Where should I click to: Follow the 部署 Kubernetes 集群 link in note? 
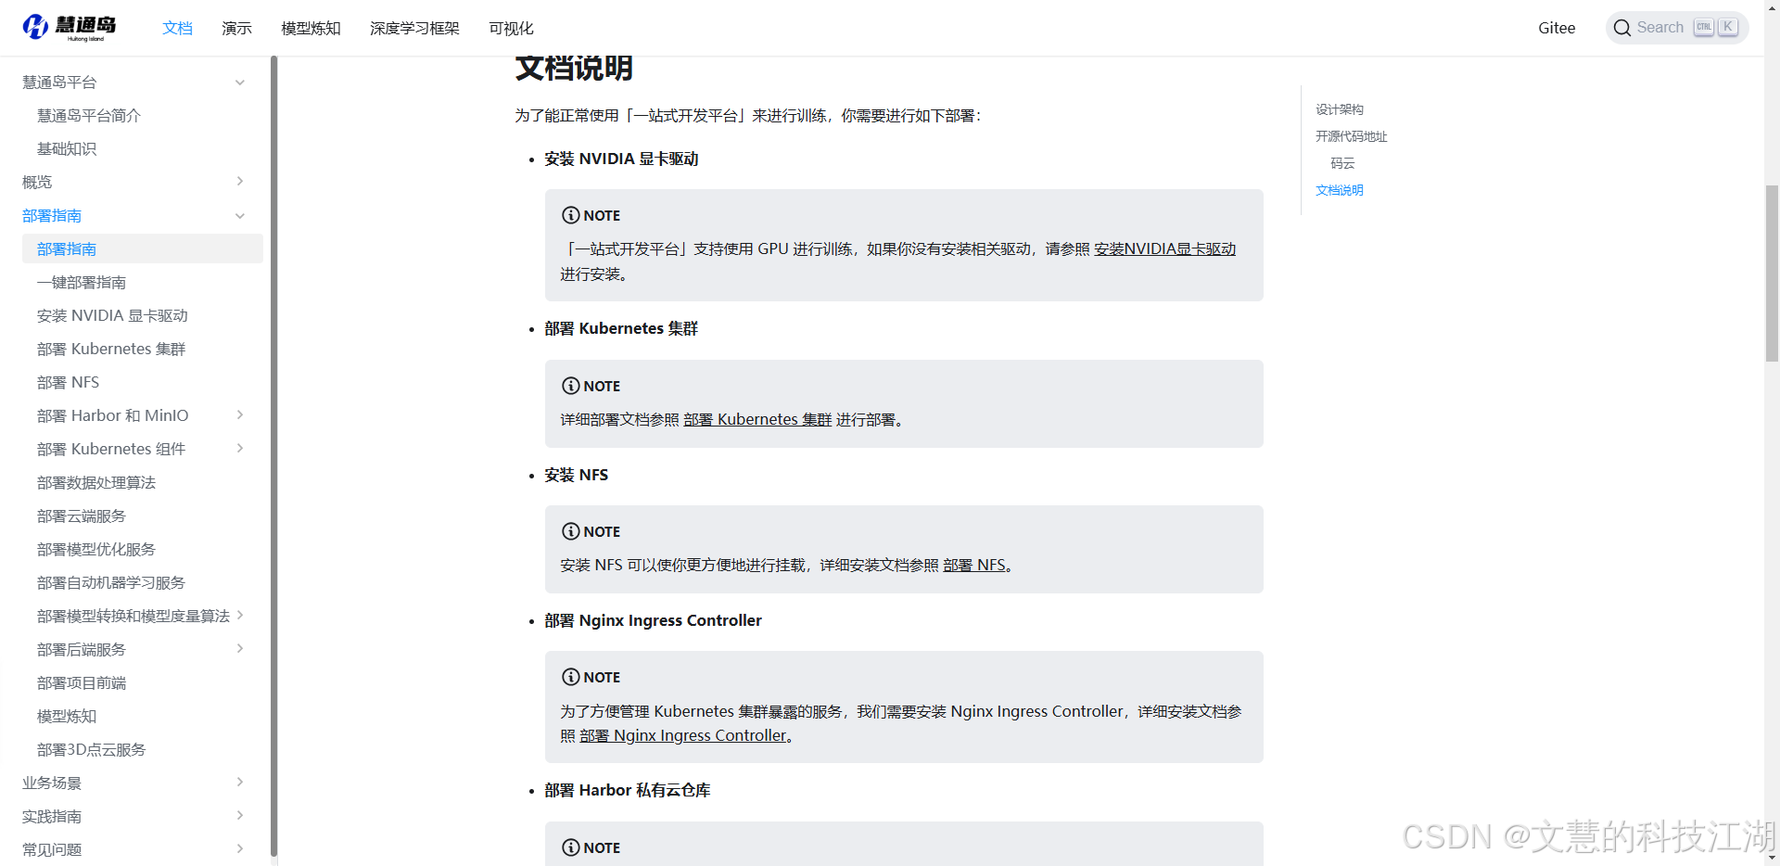point(757,420)
